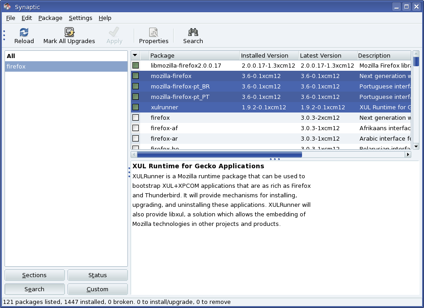Click the bottom-left Search filter button
This screenshot has height=308, width=424.
pos(34,289)
